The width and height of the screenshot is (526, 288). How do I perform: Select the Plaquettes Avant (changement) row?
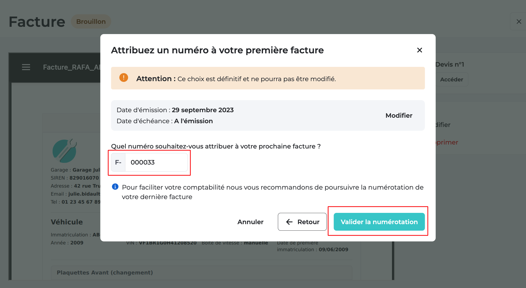coord(202,272)
